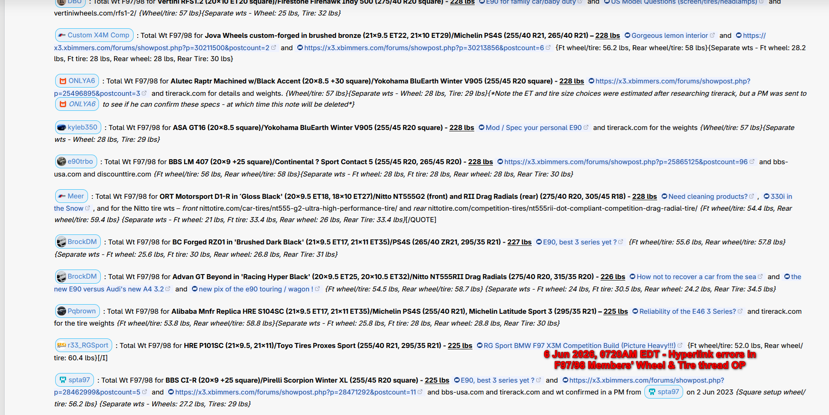Click the external-link icon after "Need cleaning products?"
Viewport: 829px width, 415px height.
coord(752,197)
